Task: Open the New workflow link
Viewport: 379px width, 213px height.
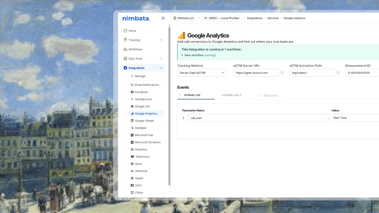Action: (194, 55)
